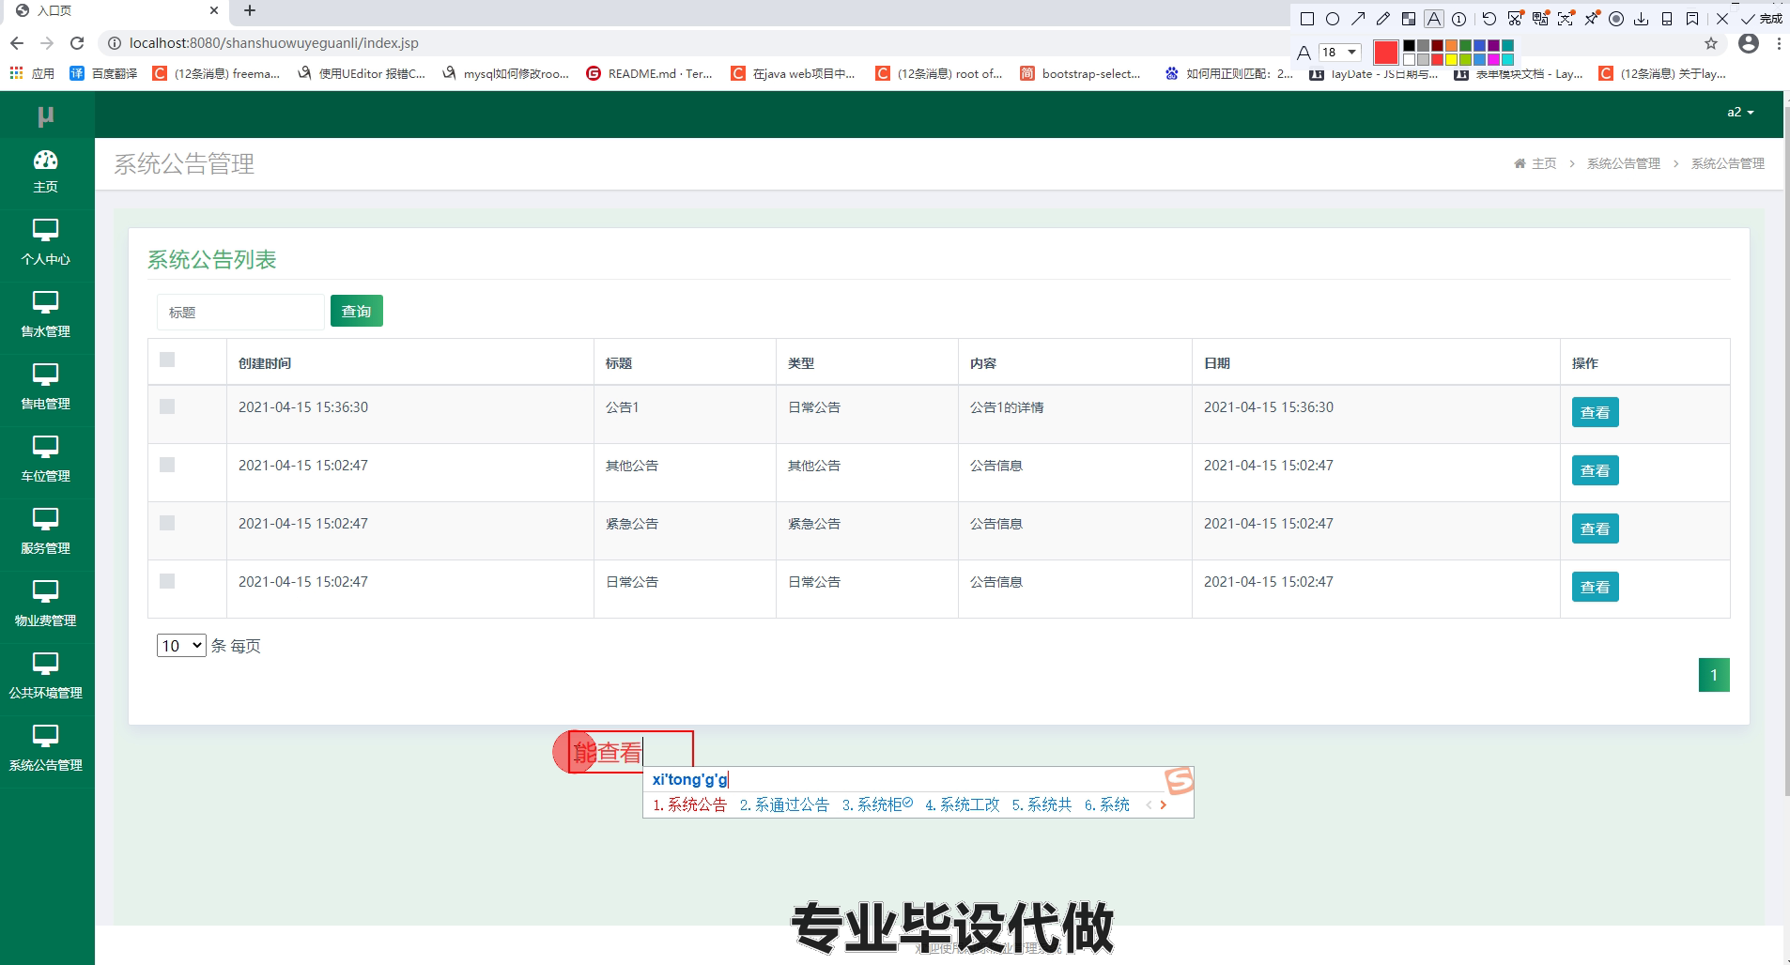Select the ellipse annotation tool
This screenshot has height=965, width=1790.
point(1332,19)
